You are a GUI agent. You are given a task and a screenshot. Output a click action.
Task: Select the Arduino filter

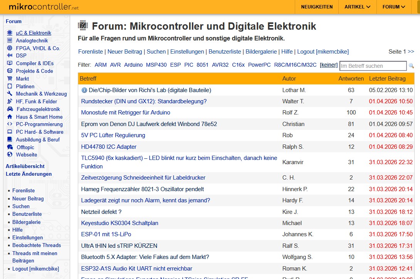tap(133, 65)
